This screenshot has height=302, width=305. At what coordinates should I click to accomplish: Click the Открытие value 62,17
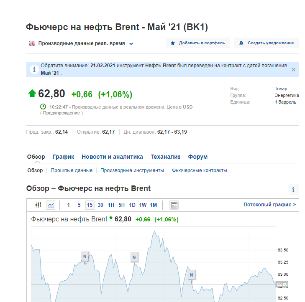pyautogui.click(x=108, y=132)
